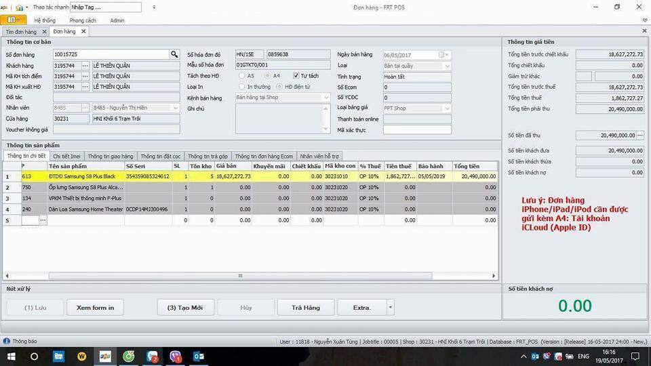Image resolution: width=651 pixels, height=366 pixels.
Task: Click the Trả Hàng button
Action: pos(305,308)
